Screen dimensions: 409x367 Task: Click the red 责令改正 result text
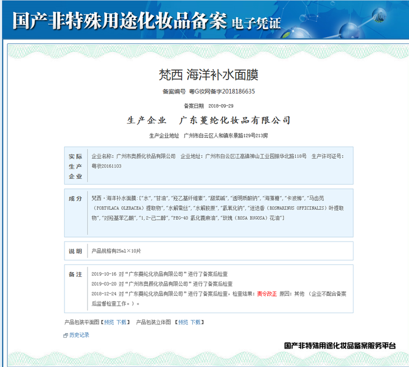tap(267, 293)
